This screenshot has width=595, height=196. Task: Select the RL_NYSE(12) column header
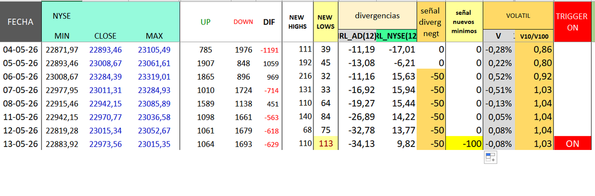[396, 36]
